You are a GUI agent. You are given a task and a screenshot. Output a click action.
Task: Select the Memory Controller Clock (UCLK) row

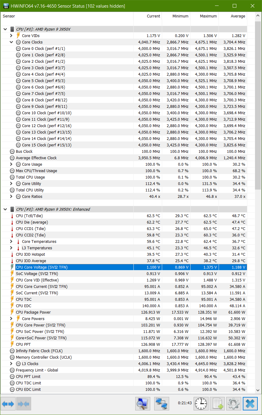pyautogui.click(x=124, y=357)
